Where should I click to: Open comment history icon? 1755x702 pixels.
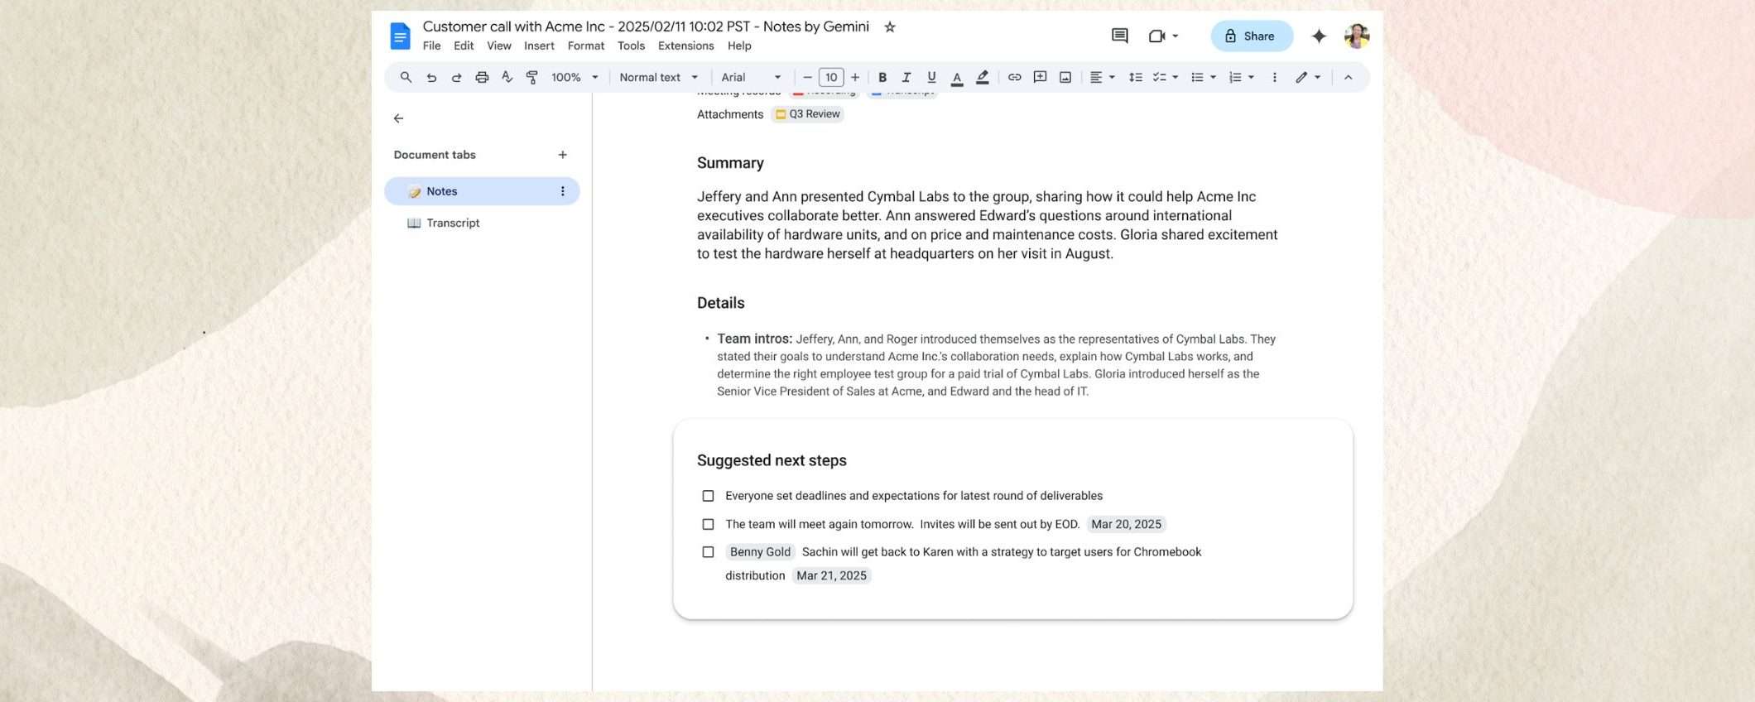pyautogui.click(x=1119, y=36)
